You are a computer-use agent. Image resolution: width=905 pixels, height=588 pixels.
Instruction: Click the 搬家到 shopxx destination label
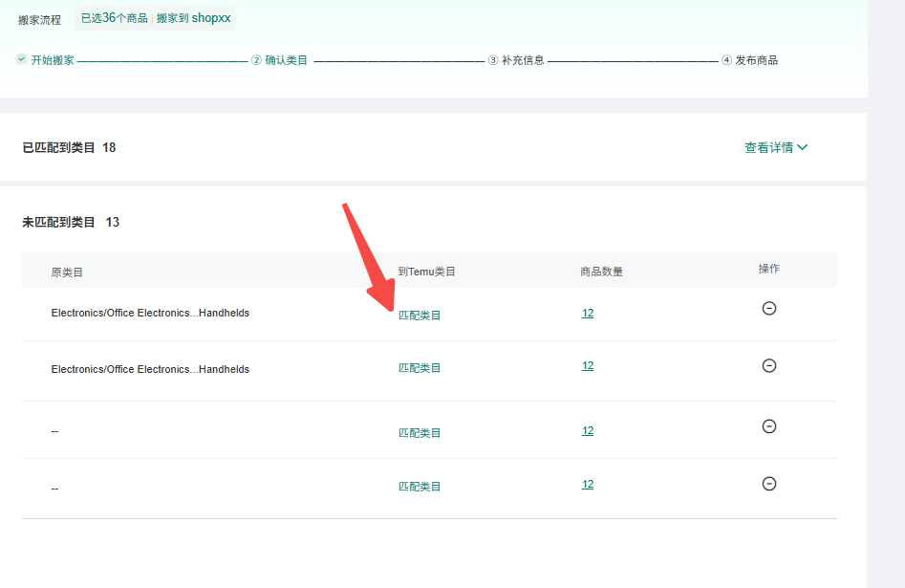(194, 18)
